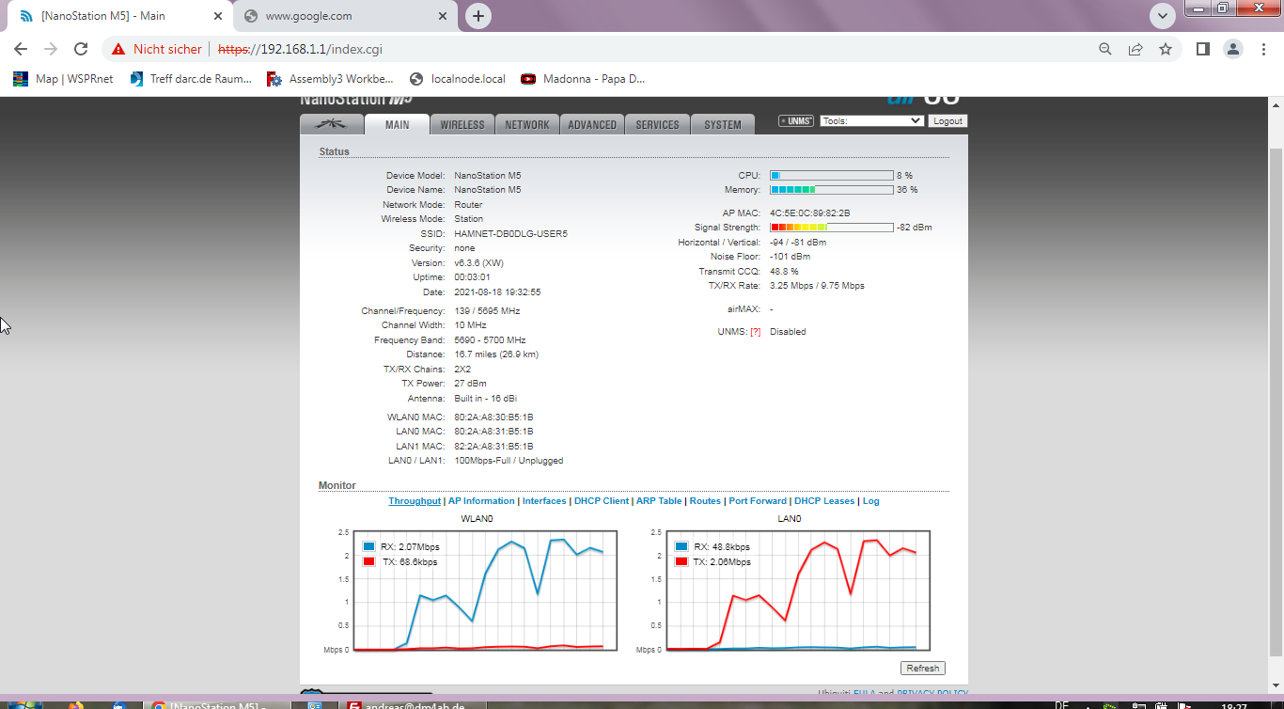Open Chrome side panel icon

coord(1202,49)
